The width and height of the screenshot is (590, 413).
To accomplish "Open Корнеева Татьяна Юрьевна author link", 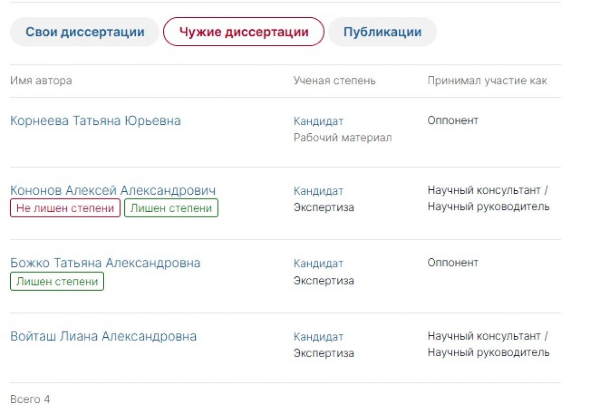I will [95, 121].
